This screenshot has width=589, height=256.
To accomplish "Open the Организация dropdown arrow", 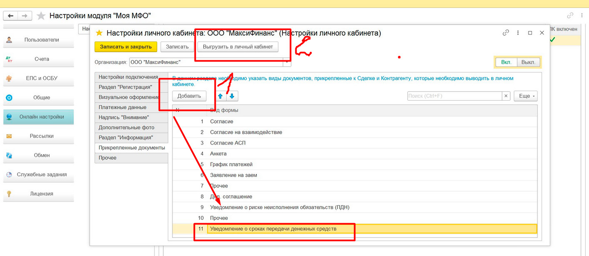I will pos(287,62).
